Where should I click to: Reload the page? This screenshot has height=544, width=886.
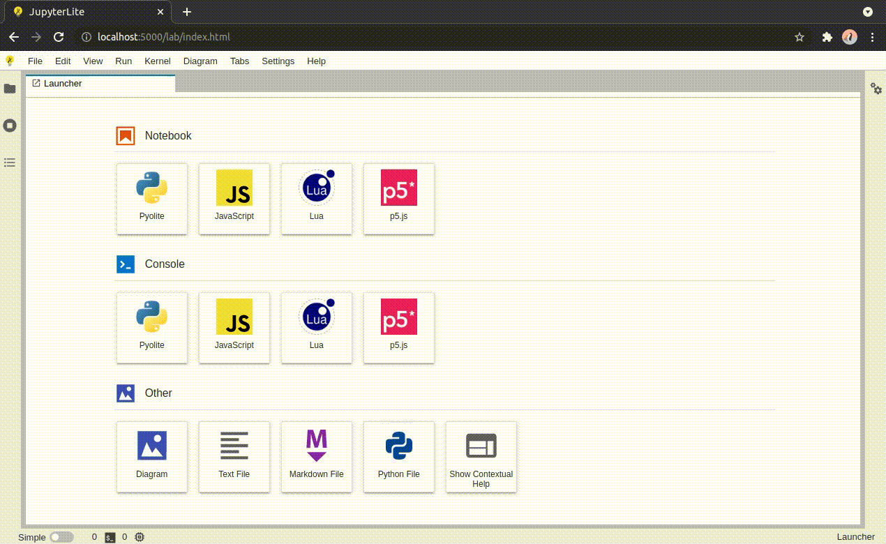pos(59,37)
